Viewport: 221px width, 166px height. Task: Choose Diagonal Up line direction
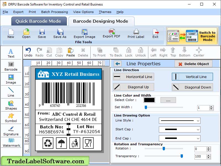click(133, 87)
